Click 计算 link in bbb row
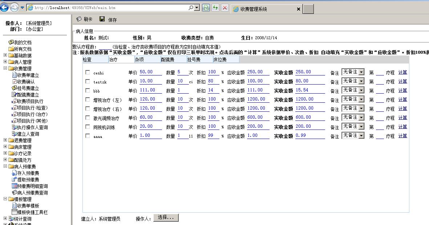The height and width of the screenshot is (225, 429). pos(402,90)
